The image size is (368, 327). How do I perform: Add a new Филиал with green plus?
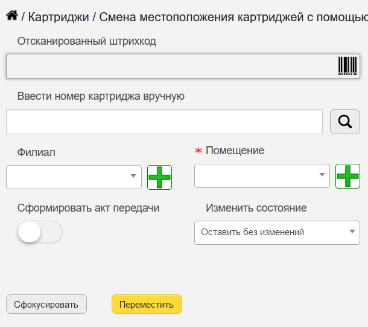click(160, 177)
